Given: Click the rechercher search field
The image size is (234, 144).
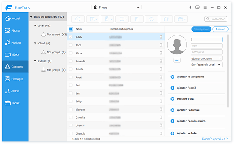Looking at the screenshot, I should pyautogui.click(x=216, y=19).
